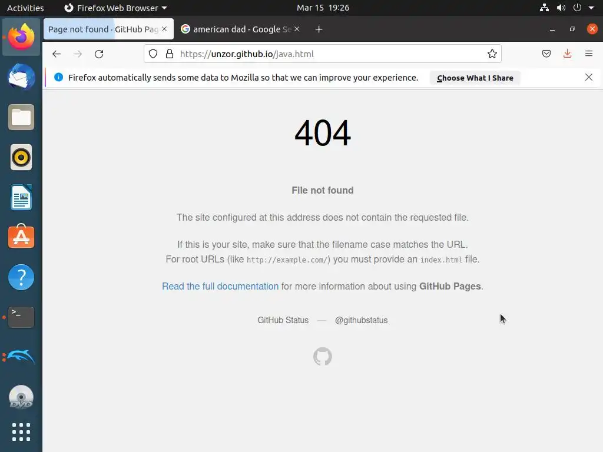
Task: Click the DVD disc icon in dock
Action: pos(21,397)
